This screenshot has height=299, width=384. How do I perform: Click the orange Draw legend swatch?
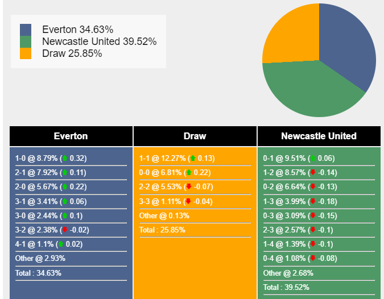pyautogui.click(x=26, y=53)
